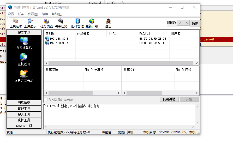
Task: Click computer icon of 192.168.30.1 row
Action: 47,43
